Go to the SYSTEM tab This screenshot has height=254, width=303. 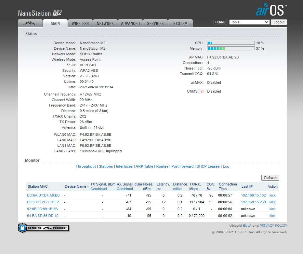click(180, 23)
